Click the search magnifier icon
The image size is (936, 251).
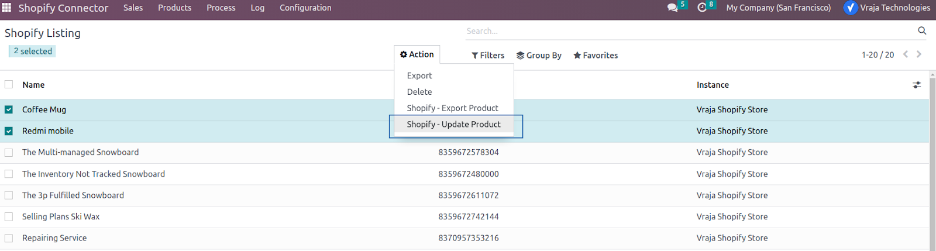coord(922,30)
